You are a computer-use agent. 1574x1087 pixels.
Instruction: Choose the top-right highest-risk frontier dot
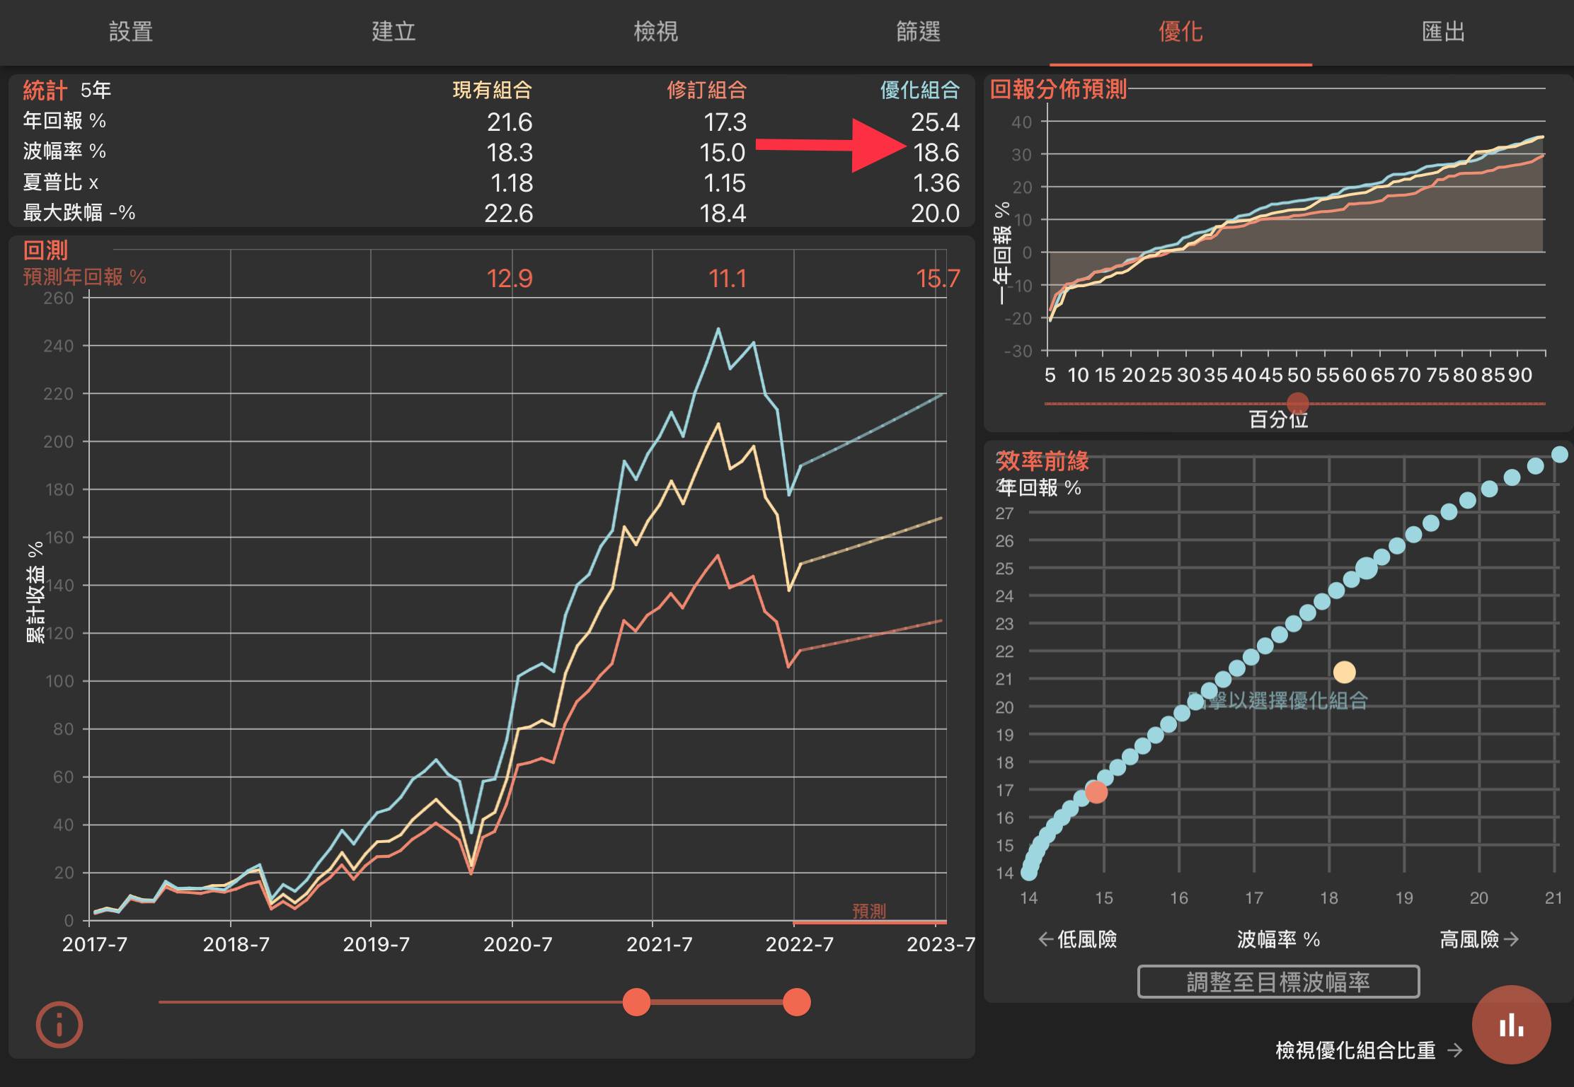(x=1559, y=455)
